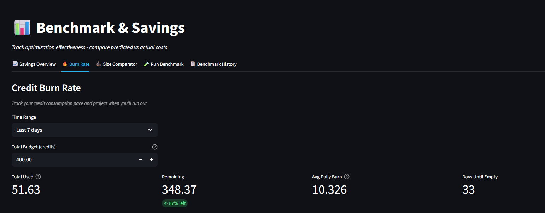545x213 pixels.
Task: Click the Benchmark & Savings bar chart logo
Action: [x=22, y=27]
